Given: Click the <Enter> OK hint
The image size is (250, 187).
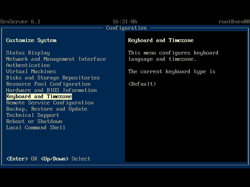Looking at the screenshot, I should tap(22, 159).
